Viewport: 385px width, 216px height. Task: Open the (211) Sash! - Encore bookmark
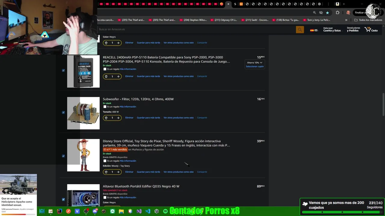254,20
